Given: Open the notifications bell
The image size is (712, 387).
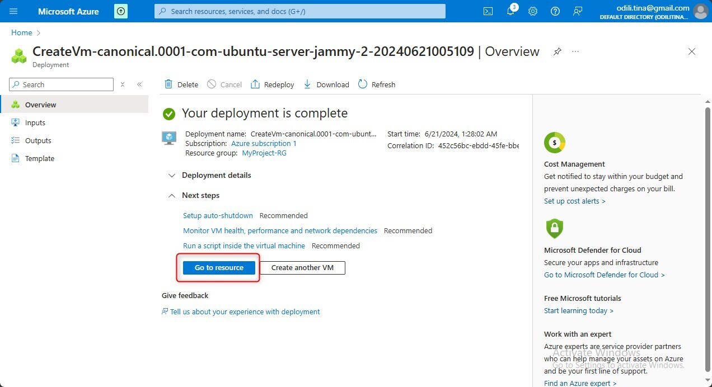Looking at the screenshot, I should [x=510, y=11].
